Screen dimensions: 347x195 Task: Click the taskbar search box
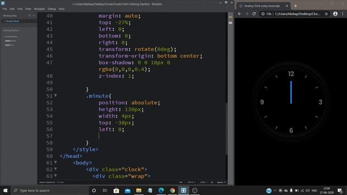[50, 190]
